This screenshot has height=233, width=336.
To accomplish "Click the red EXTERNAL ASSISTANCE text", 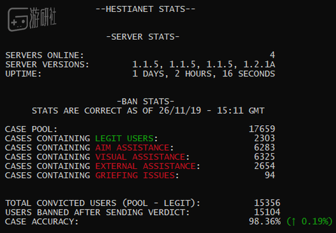I will [145, 166].
